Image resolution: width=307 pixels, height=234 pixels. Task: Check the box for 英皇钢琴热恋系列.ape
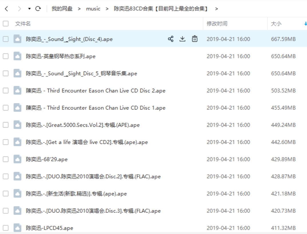pyautogui.click(x=6, y=56)
